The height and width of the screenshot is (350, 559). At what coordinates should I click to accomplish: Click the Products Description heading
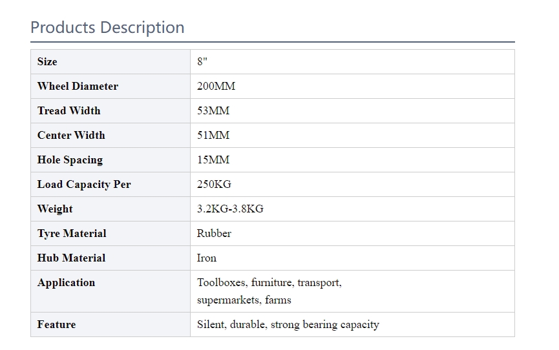point(107,28)
